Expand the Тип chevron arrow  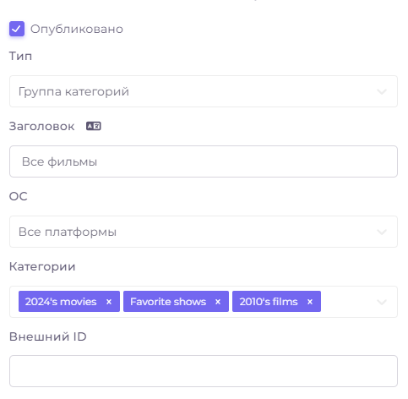click(x=382, y=91)
